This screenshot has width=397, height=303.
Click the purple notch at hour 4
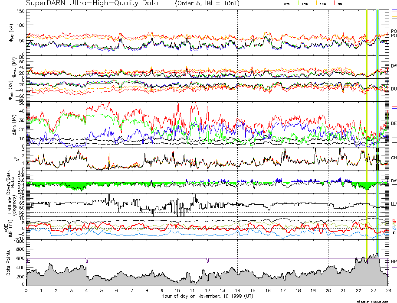pos(87,261)
